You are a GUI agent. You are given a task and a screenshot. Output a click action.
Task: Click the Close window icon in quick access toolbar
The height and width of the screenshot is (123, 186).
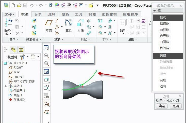(91, 5)
